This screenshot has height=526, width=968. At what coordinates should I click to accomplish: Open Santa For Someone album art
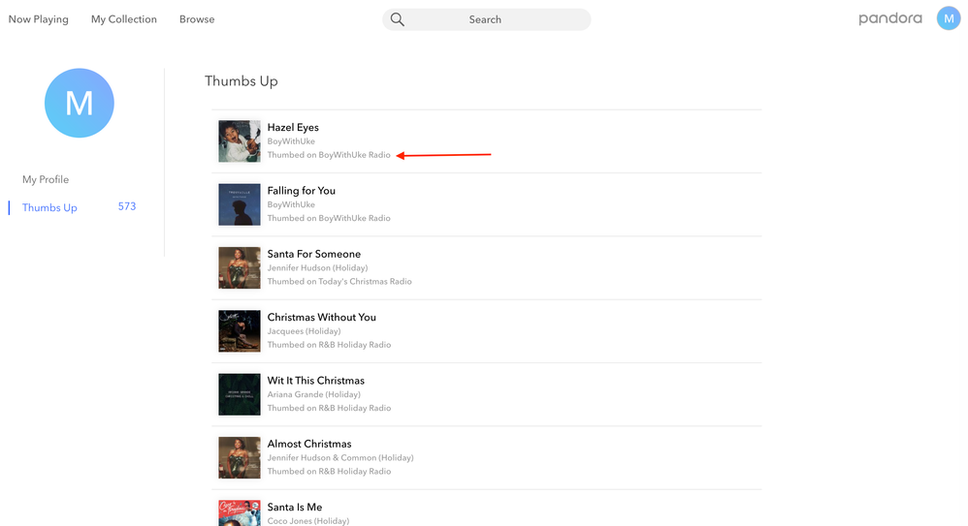(x=240, y=267)
